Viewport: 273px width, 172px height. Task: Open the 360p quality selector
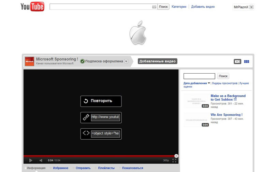[x=166, y=160]
